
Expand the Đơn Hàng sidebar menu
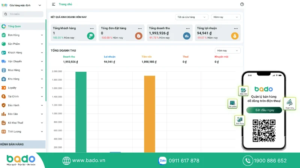[23, 35]
